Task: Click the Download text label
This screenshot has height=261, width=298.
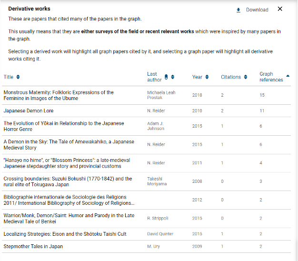Action: pyautogui.click(x=257, y=10)
